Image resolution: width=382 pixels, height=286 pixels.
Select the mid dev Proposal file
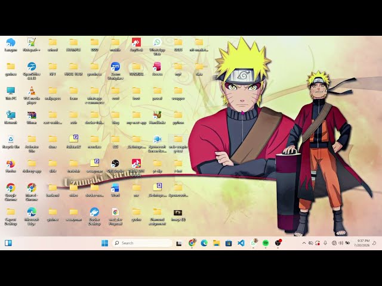click(x=115, y=216)
